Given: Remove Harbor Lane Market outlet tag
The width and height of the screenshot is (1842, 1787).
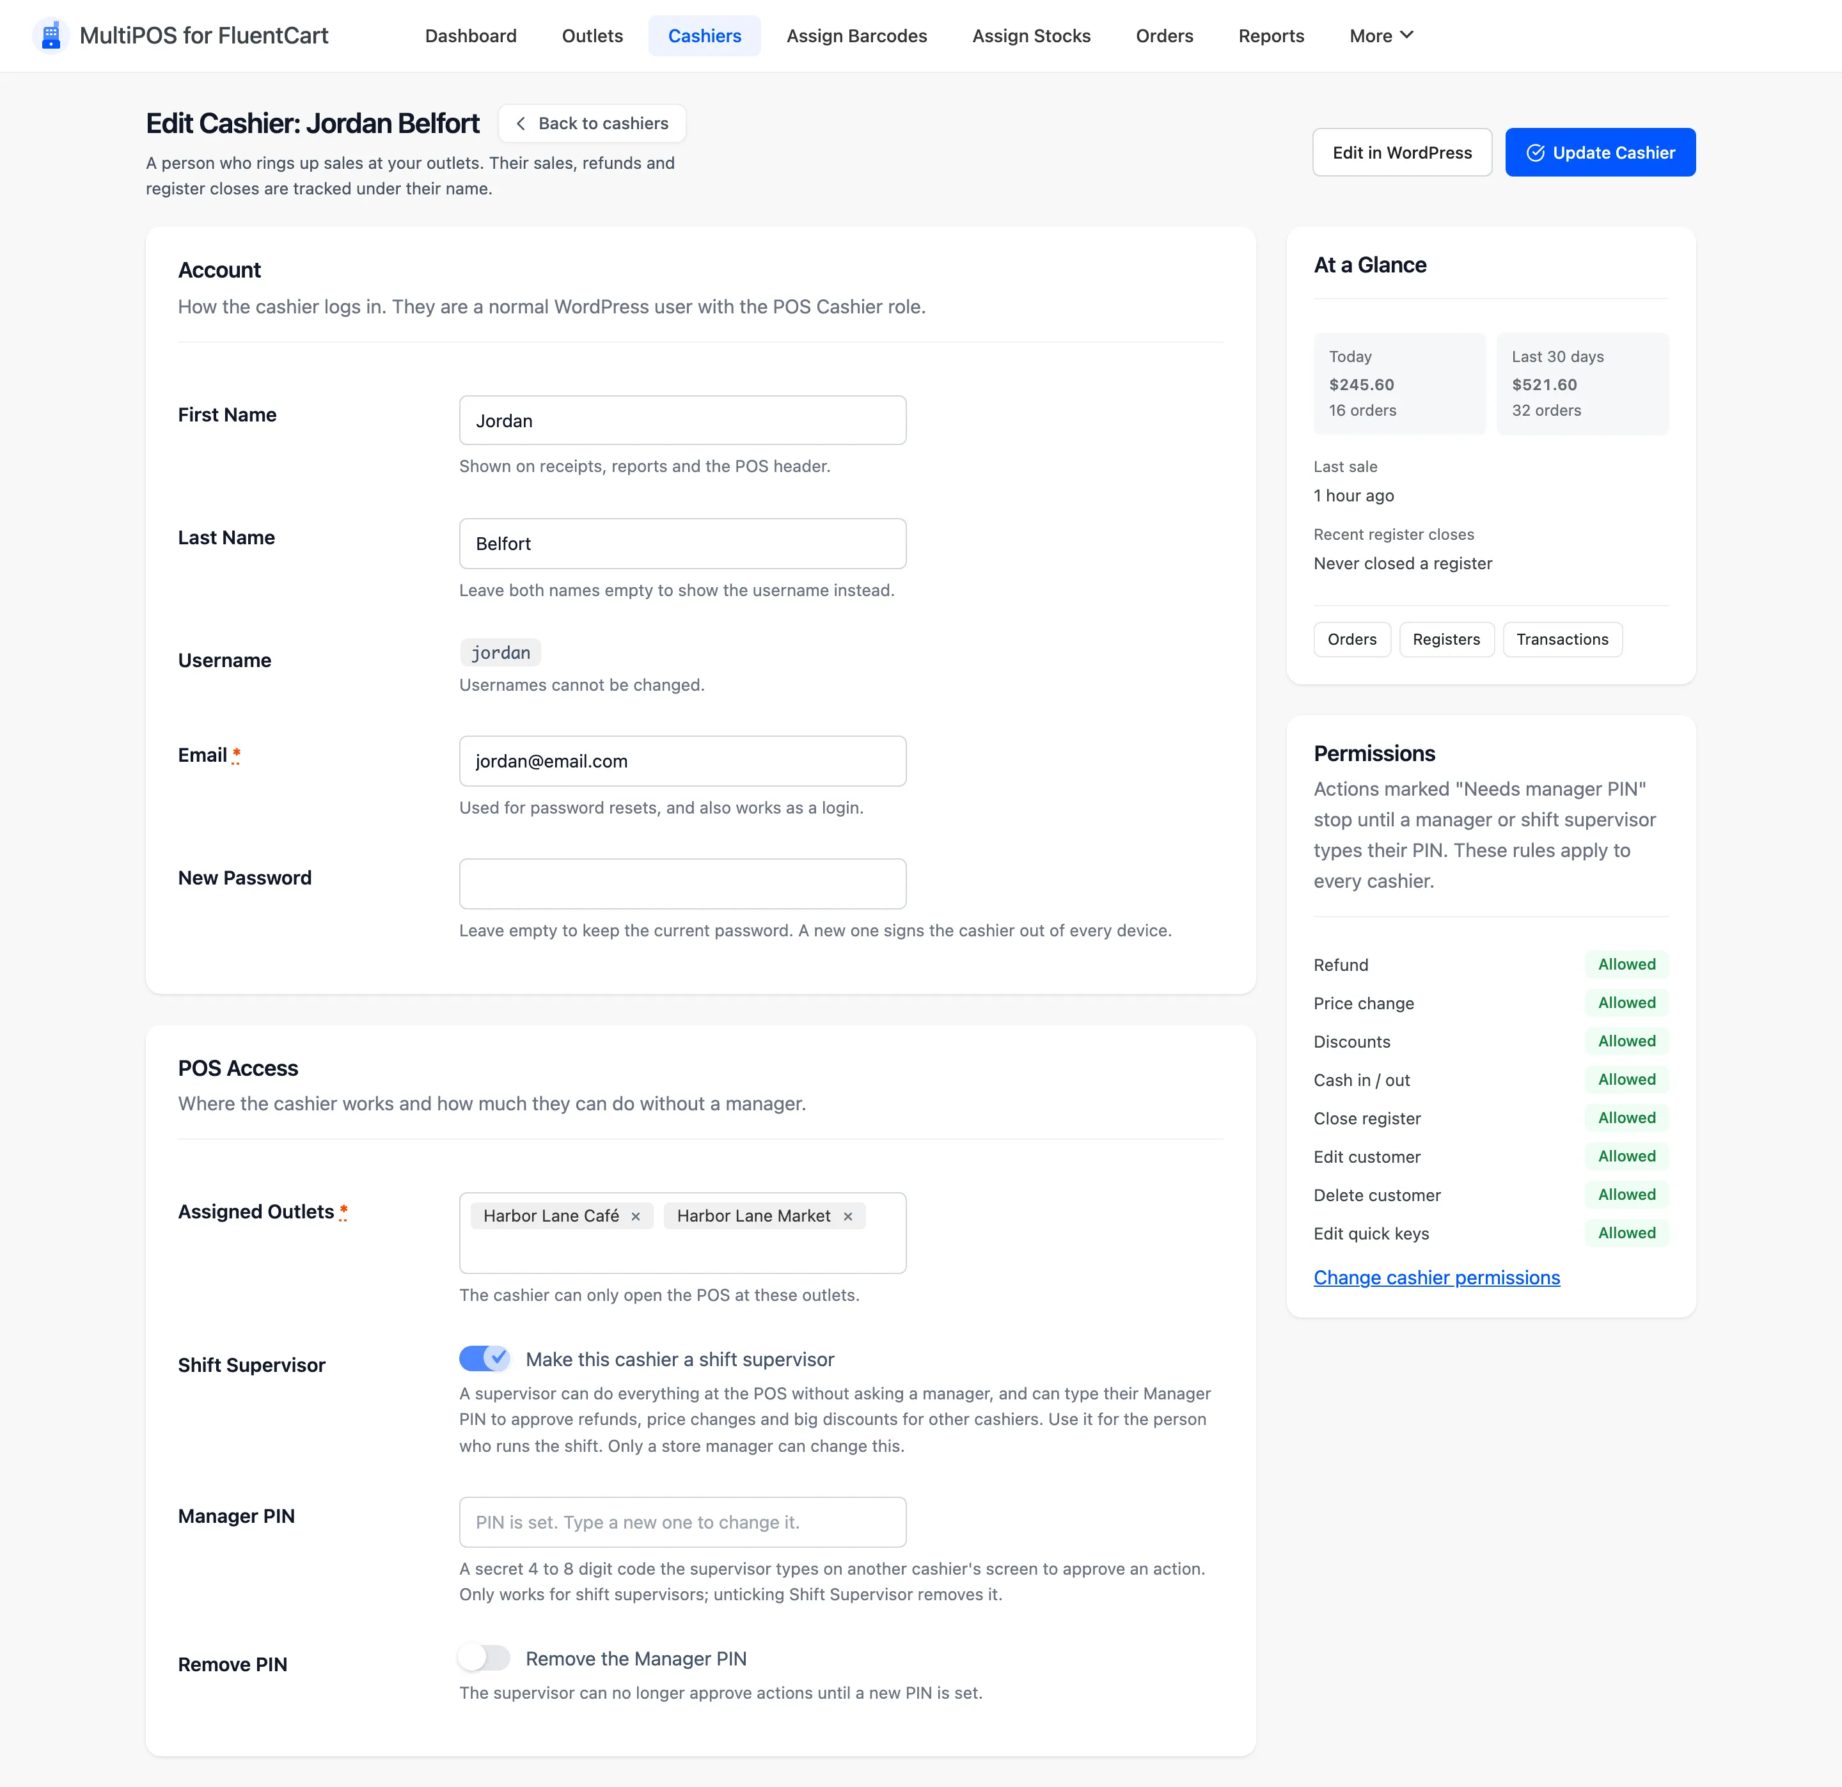Looking at the screenshot, I should tap(847, 1216).
